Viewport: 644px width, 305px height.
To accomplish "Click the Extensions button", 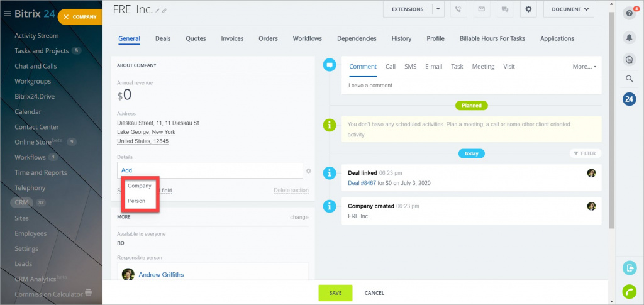I will pos(408,9).
